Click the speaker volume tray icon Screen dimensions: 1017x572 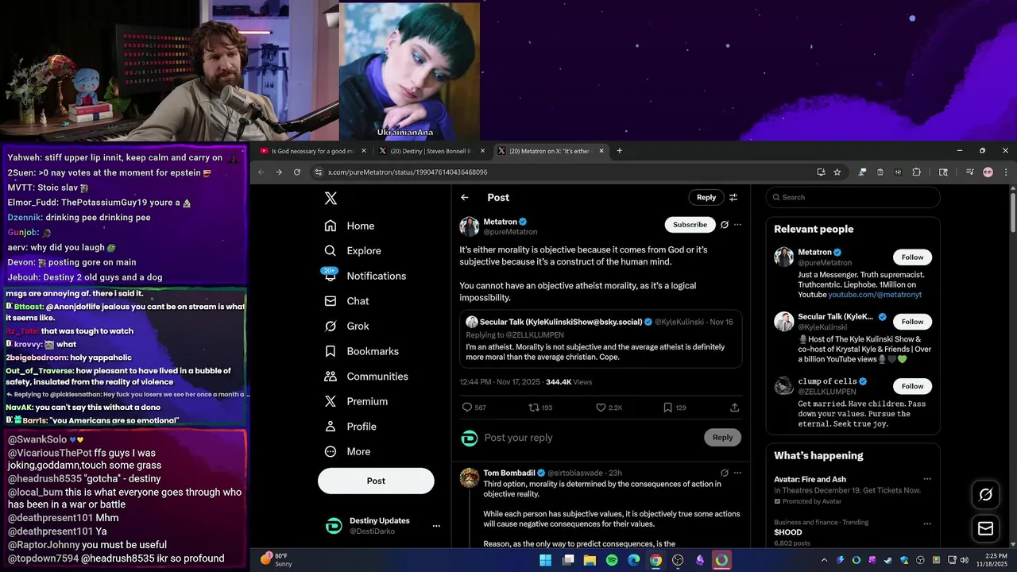965,560
